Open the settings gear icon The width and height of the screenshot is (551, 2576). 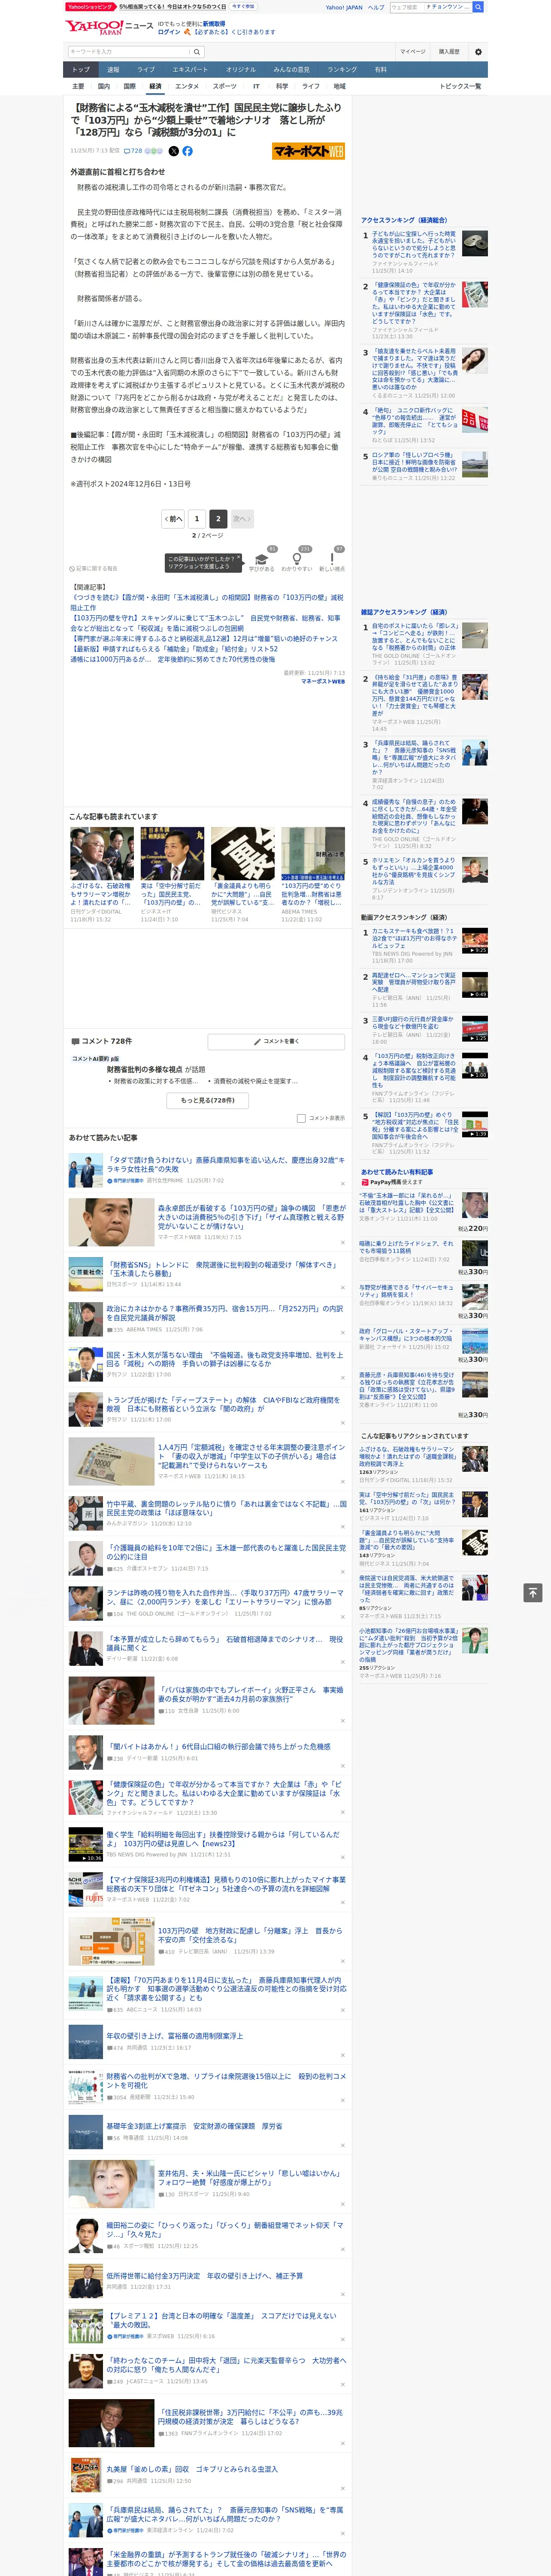point(478,51)
